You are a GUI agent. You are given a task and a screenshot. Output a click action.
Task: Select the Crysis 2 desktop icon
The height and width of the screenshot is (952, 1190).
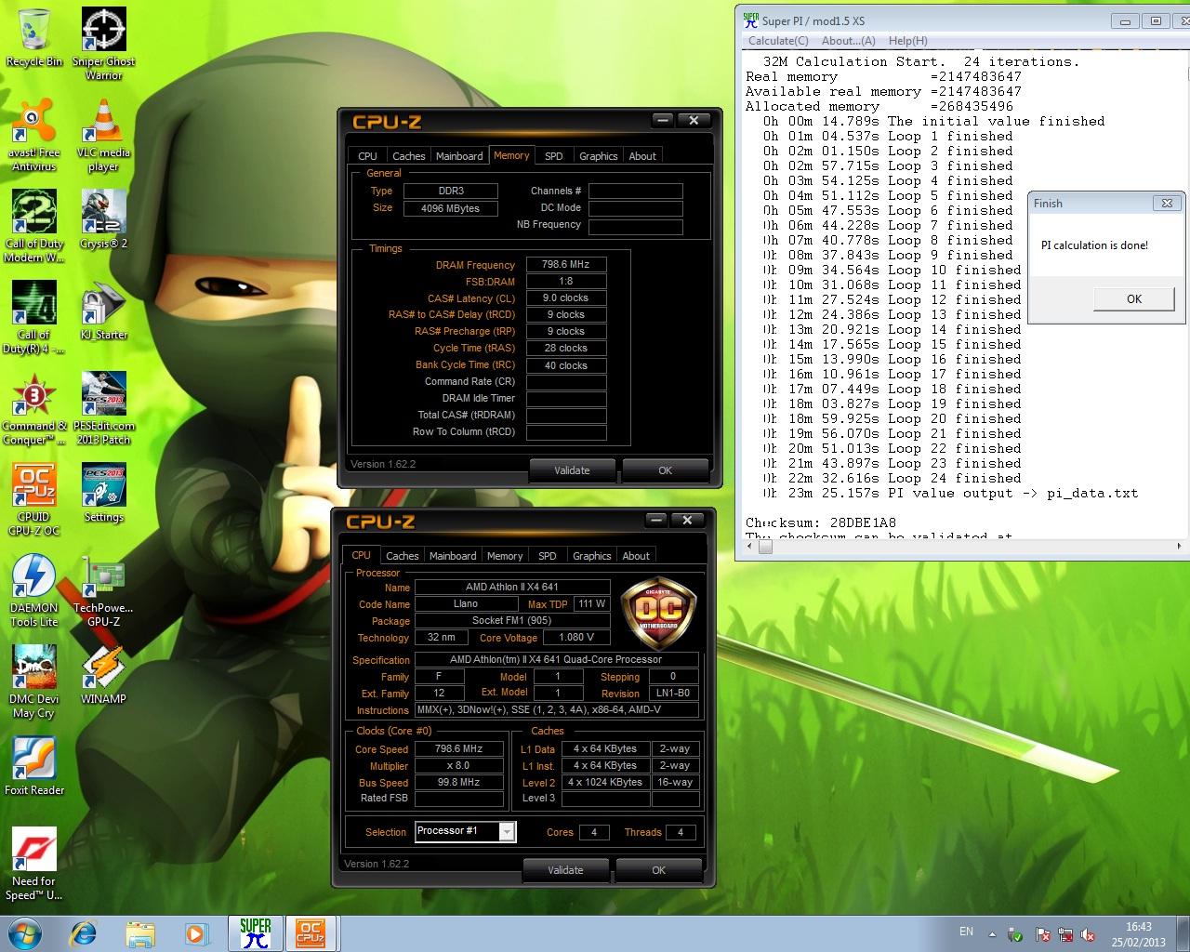(x=103, y=220)
